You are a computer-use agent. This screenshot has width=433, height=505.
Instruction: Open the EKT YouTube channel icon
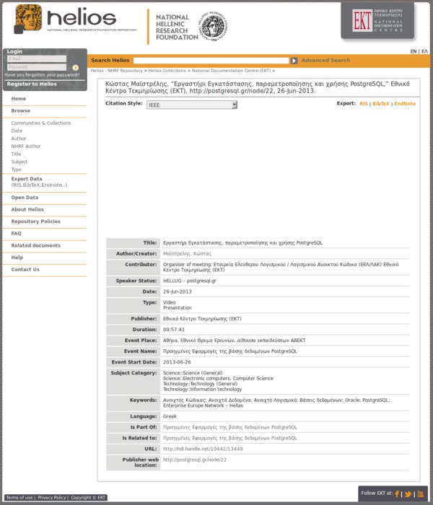click(x=421, y=493)
